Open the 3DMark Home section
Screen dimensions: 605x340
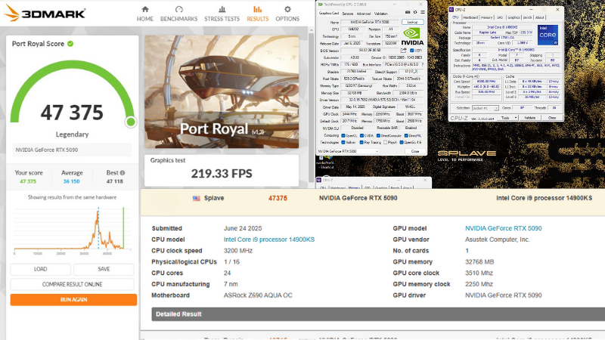[145, 14]
